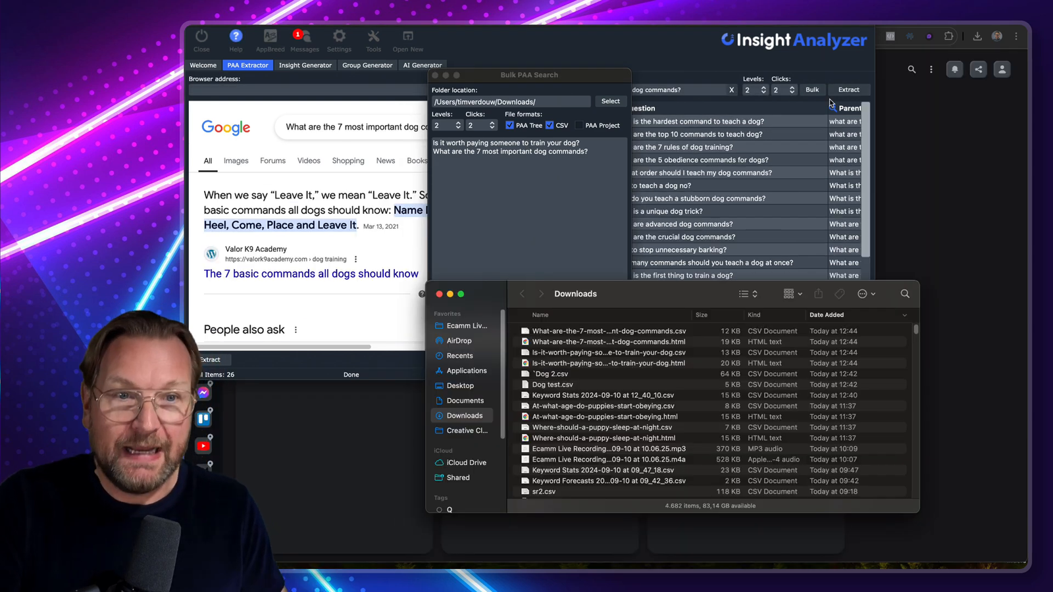Click the Messenger icon in the dock
This screenshot has width=1053, height=592.
[x=203, y=393]
